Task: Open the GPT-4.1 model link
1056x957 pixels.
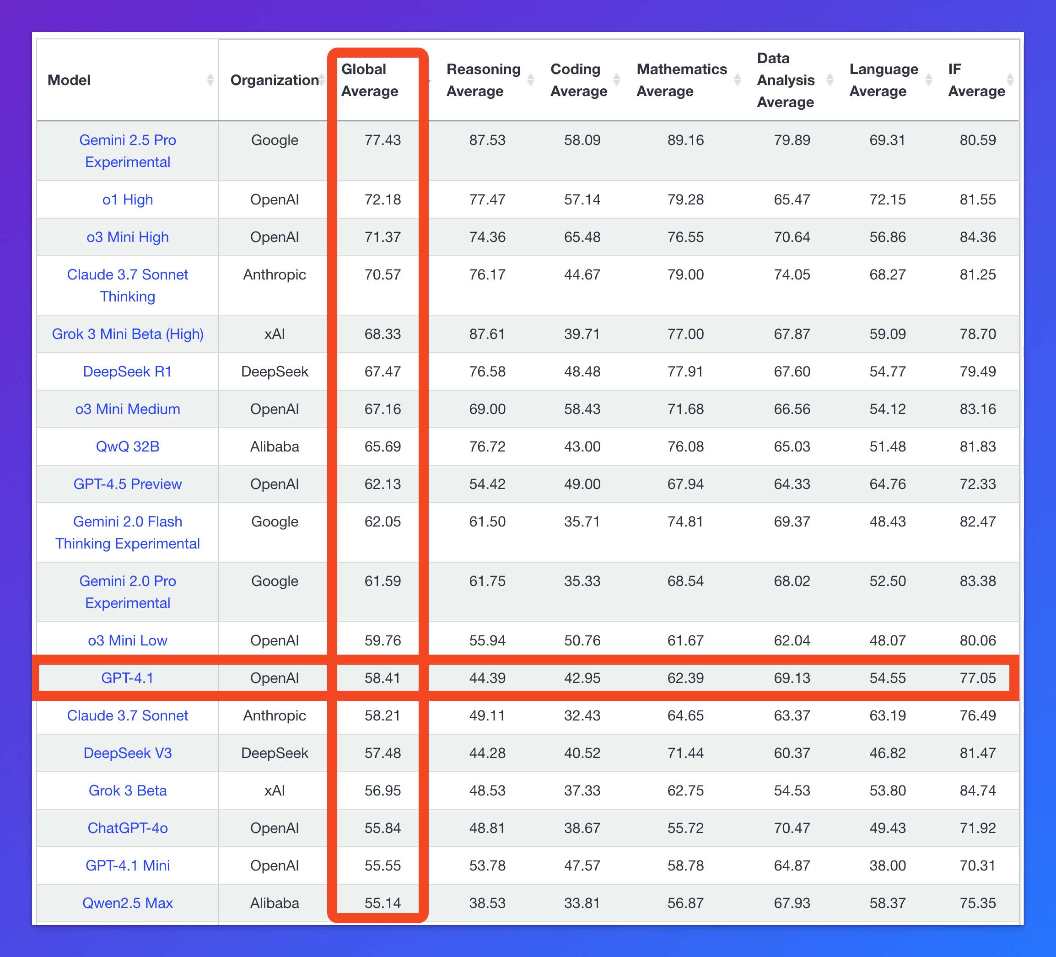Action: 127,678
